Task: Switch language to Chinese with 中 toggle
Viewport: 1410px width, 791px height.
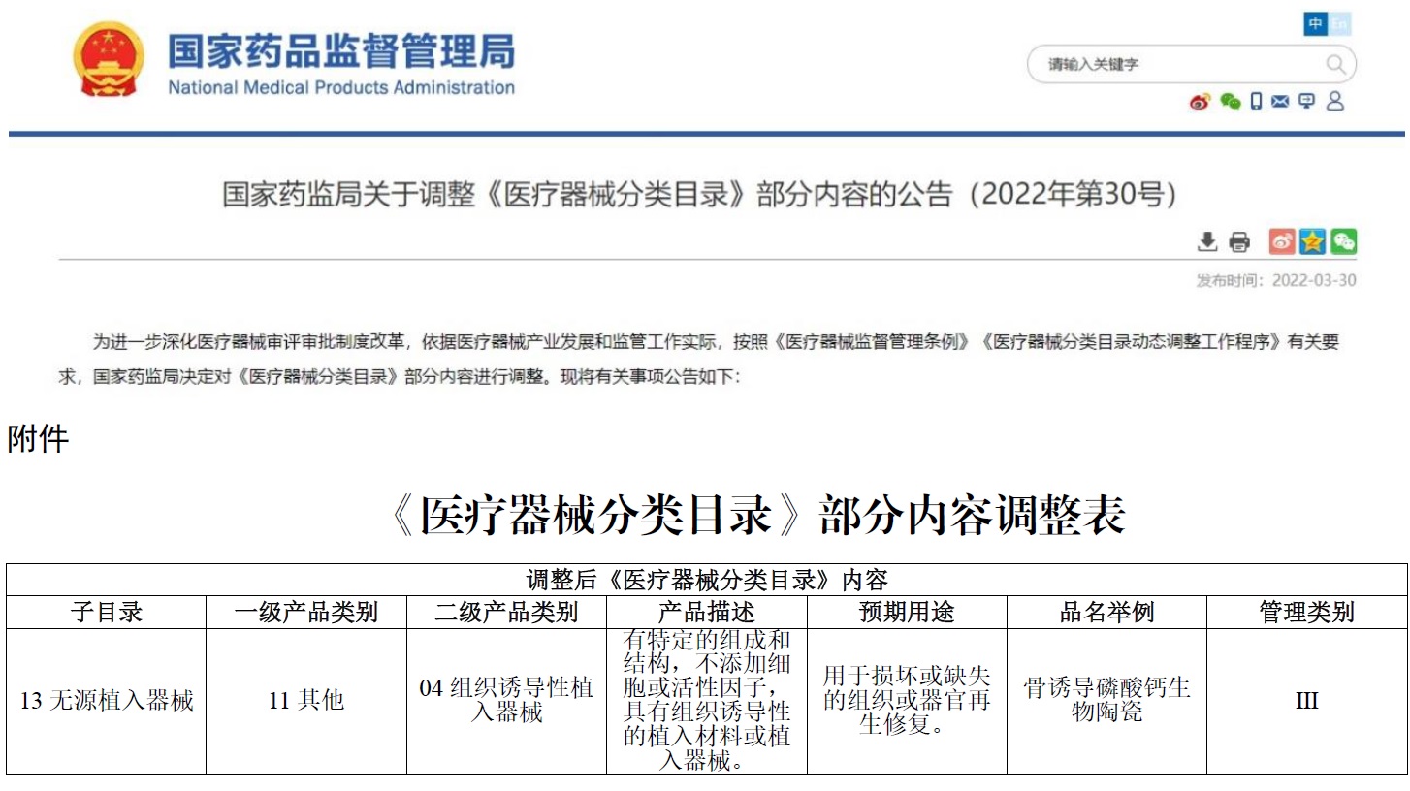Action: coord(1315,24)
